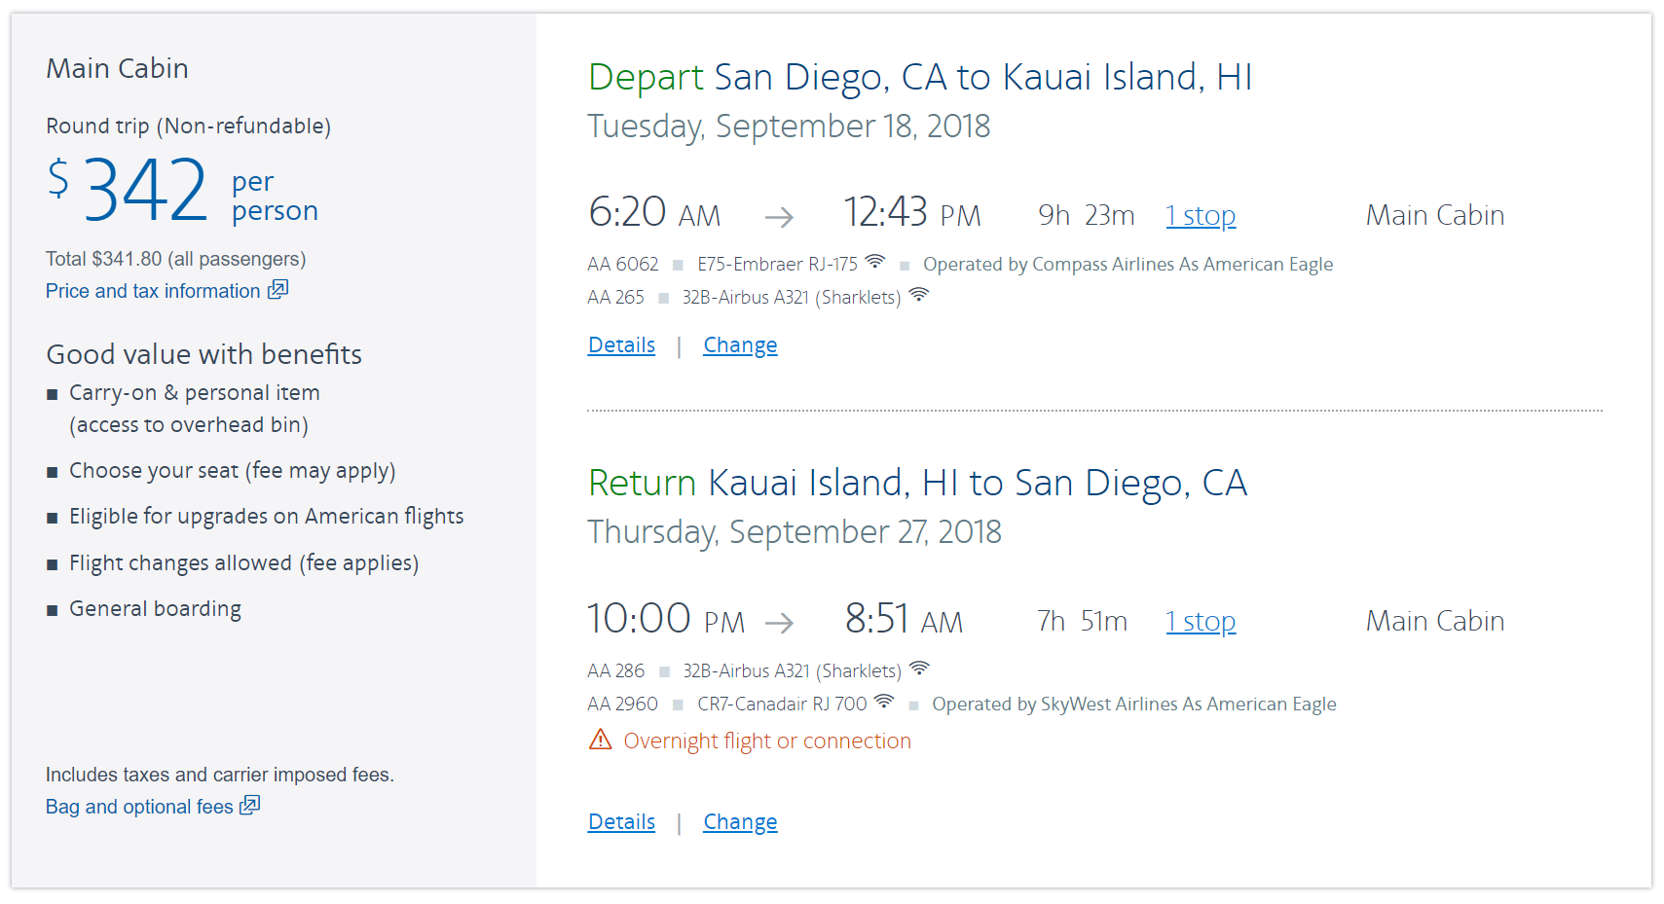Change the return September 27 flight
1664x904 pixels.
point(740,822)
